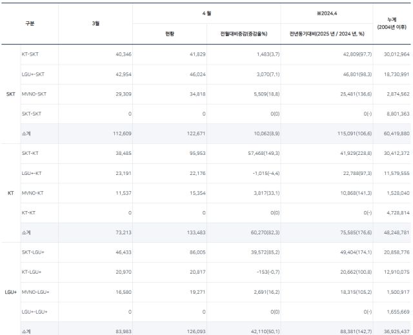Click the SKT-KT row label
Screen dimensions: 413x335
click(x=30, y=154)
